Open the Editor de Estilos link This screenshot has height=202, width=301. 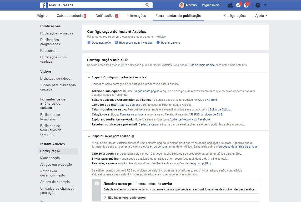[220, 109]
